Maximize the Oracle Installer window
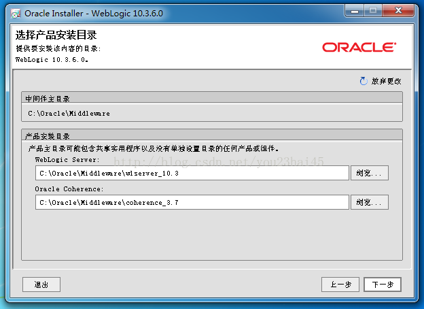 point(373,11)
